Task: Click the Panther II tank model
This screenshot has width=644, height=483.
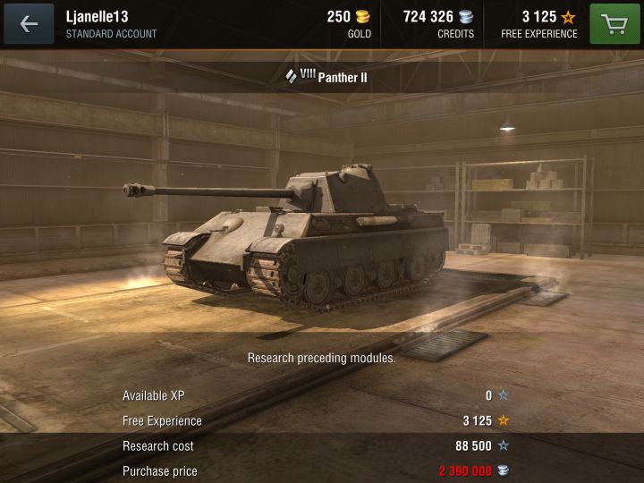Action: click(285, 236)
